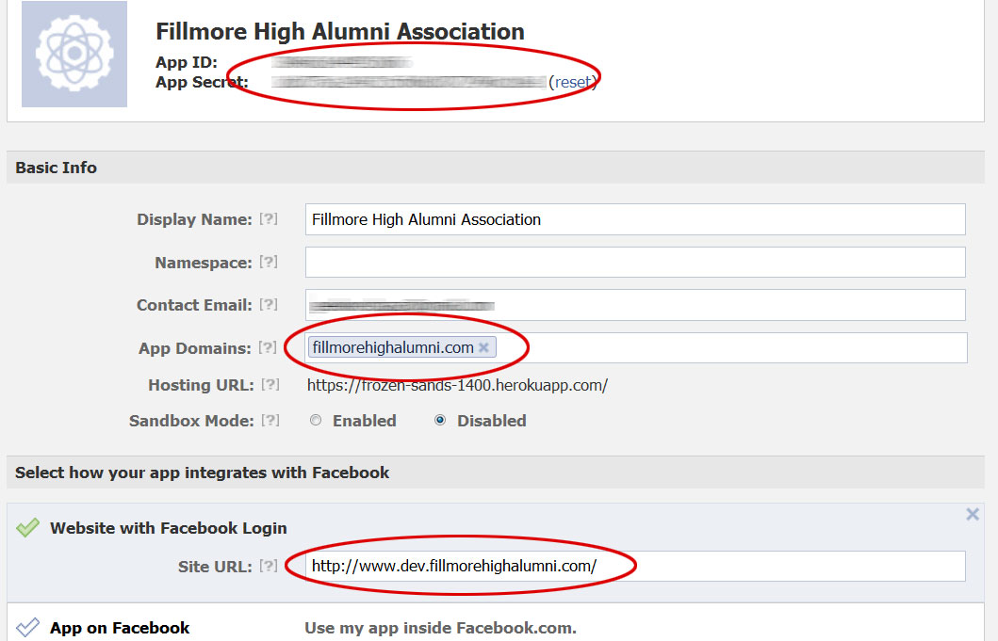Open the Site URL help tooltip
Image resolution: width=998 pixels, height=641 pixels.
(x=270, y=567)
